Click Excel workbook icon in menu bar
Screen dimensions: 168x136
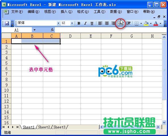pyautogui.click(x=6, y=12)
